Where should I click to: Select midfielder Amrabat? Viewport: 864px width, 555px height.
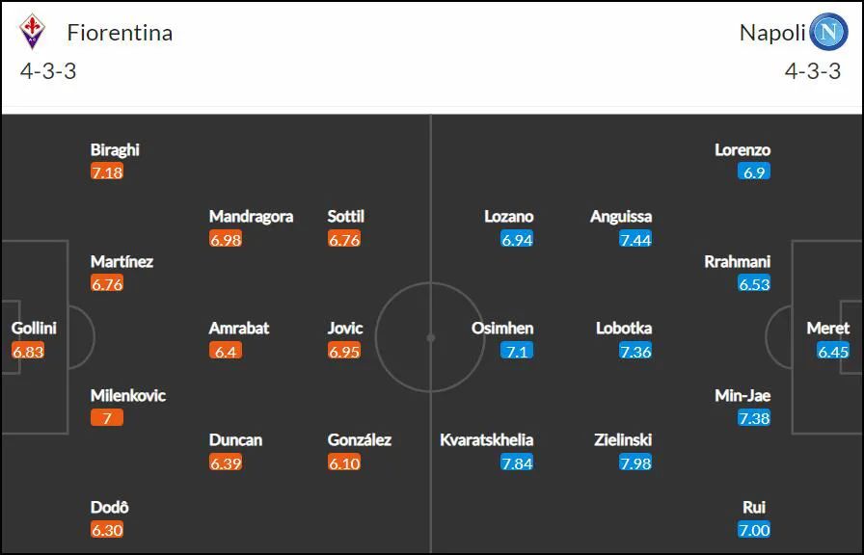(239, 329)
